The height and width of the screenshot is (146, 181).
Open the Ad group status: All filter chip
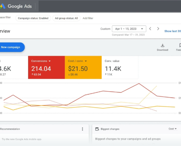(66, 18)
